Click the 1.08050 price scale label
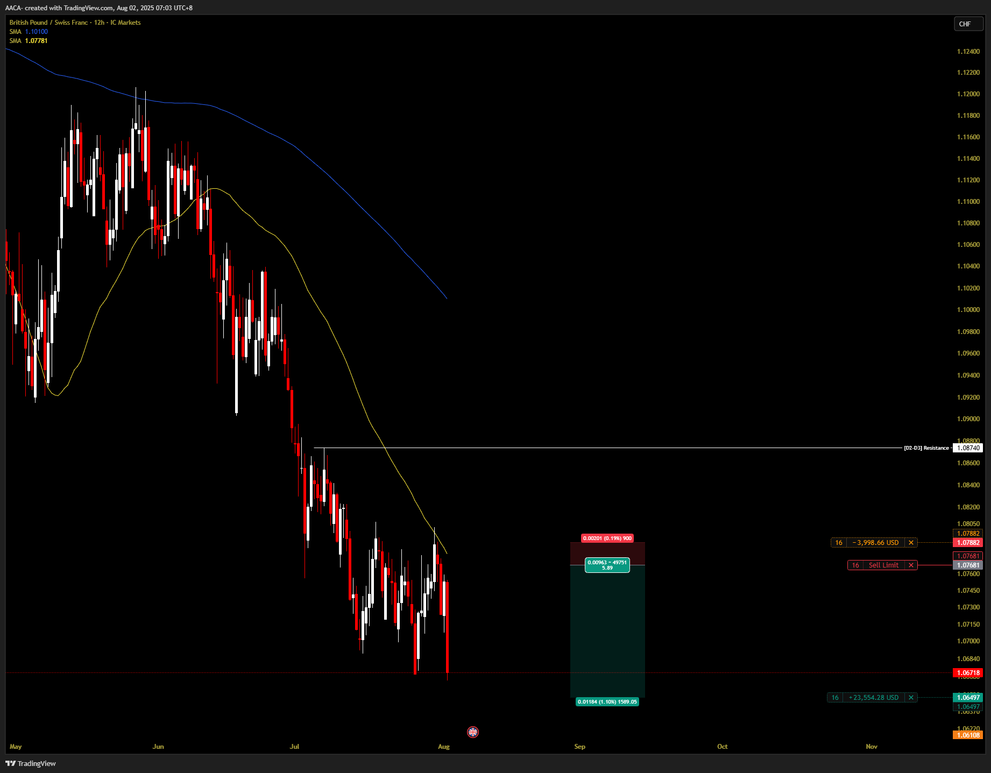Image resolution: width=991 pixels, height=773 pixels. 968,524
